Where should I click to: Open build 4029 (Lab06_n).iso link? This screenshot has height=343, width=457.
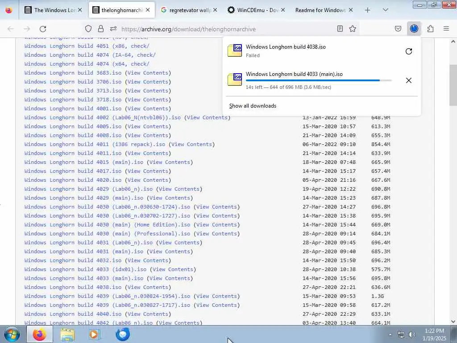[89, 189]
